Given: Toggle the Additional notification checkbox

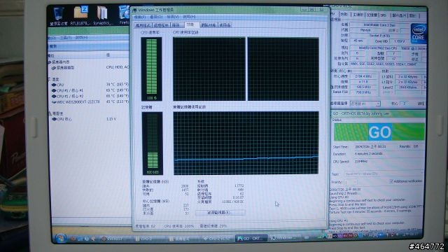Looking at the screenshot, I should coord(391,181).
